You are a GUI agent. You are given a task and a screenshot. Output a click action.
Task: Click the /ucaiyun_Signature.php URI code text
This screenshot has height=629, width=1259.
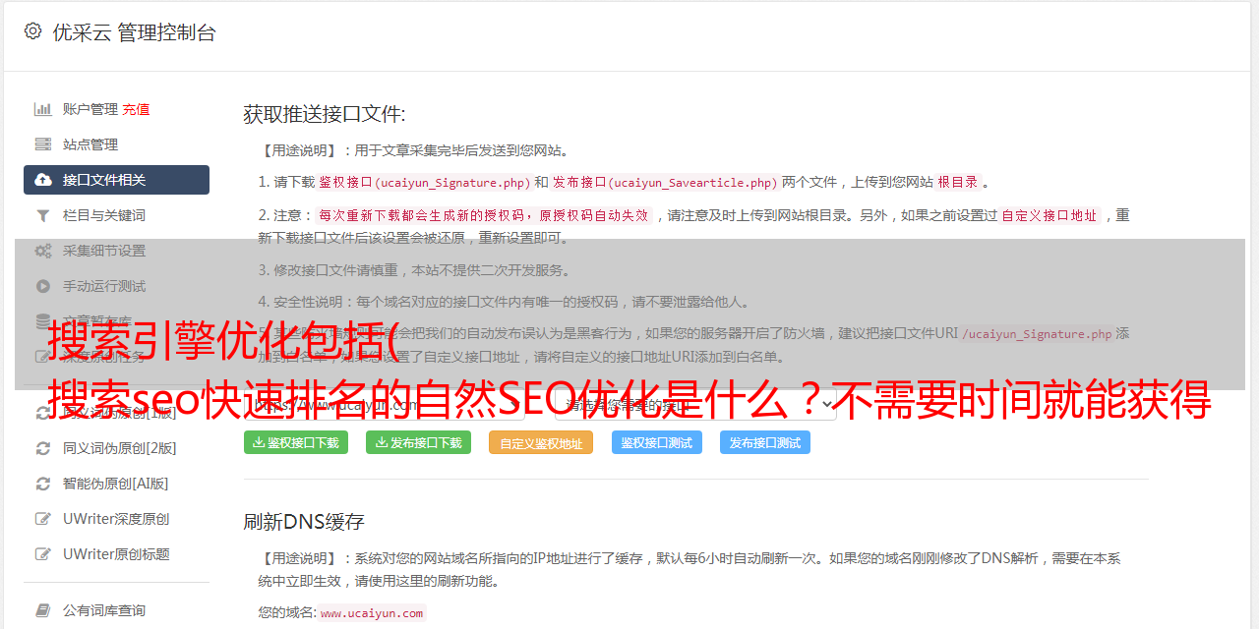pos(1037,333)
